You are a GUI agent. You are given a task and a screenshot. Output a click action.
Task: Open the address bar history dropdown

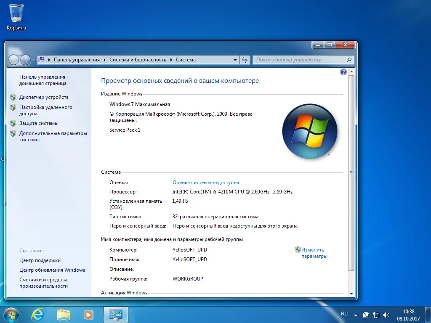(235, 60)
